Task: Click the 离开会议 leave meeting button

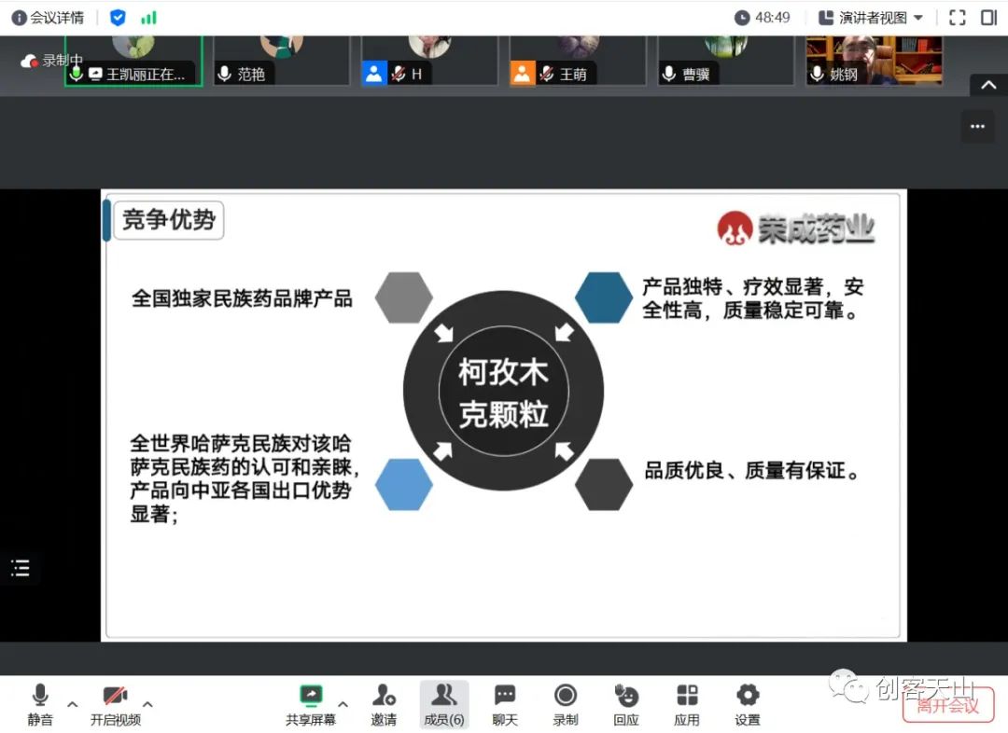Action: click(x=946, y=707)
